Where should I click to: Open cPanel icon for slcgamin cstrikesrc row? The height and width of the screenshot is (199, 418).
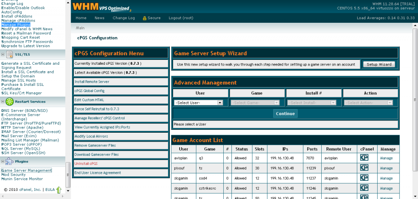364,188
